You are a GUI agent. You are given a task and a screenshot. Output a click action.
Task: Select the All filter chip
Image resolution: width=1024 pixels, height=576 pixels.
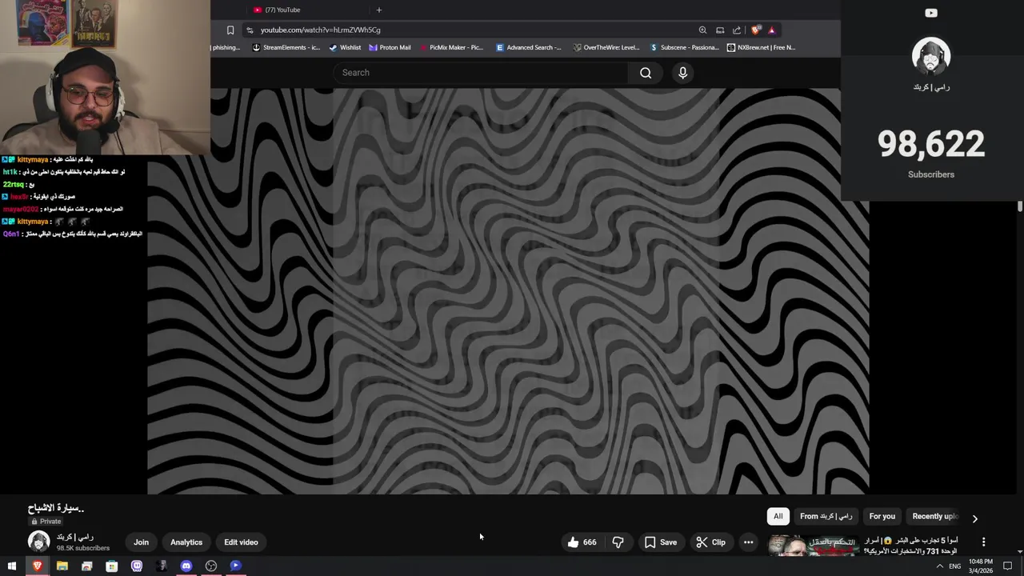click(778, 516)
